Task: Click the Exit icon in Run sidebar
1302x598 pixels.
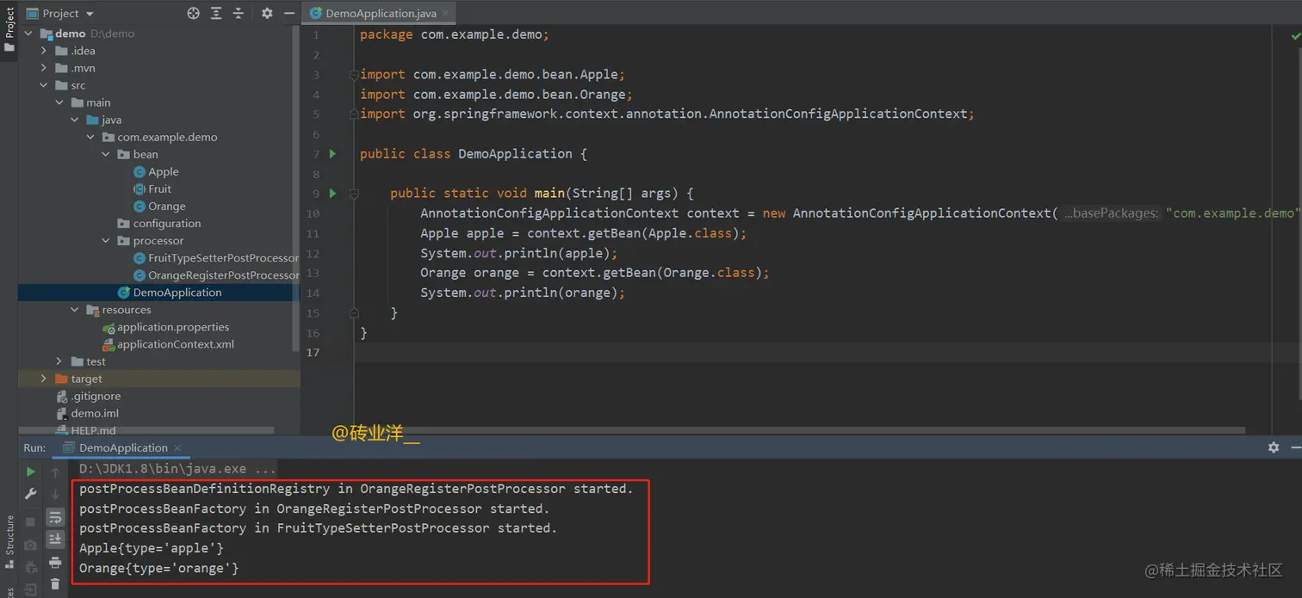Action: pyautogui.click(x=31, y=589)
